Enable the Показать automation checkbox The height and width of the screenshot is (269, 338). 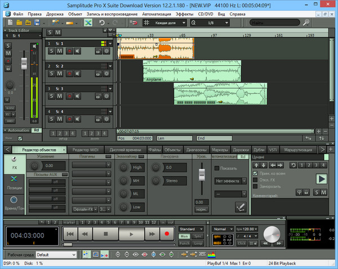point(217,168)
